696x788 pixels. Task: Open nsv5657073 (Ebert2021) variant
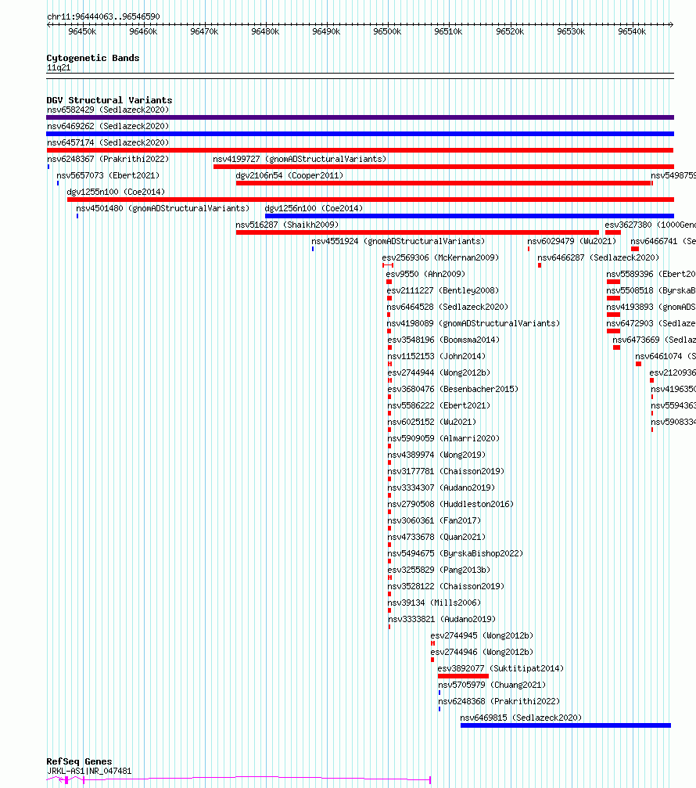[108, 175]
